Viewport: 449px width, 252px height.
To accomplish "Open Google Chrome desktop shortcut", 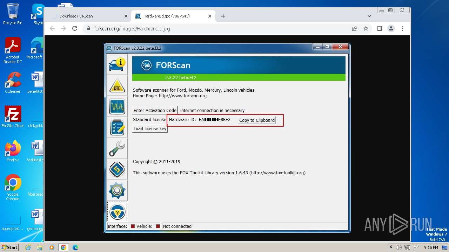I will click(13, 187).
